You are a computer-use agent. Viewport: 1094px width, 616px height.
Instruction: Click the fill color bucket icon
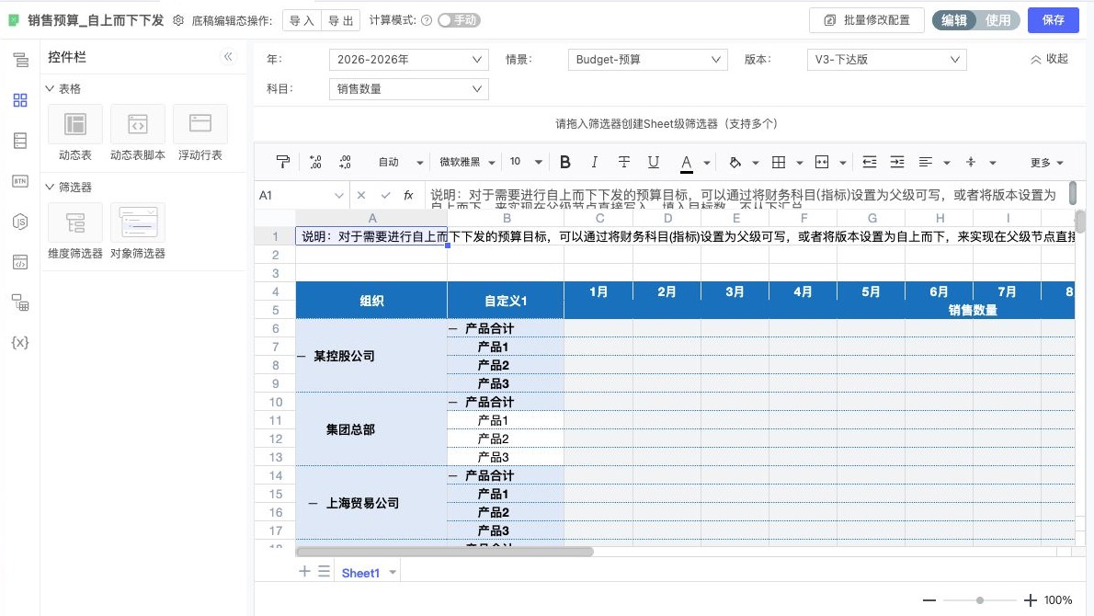click(x=735, y=162)
